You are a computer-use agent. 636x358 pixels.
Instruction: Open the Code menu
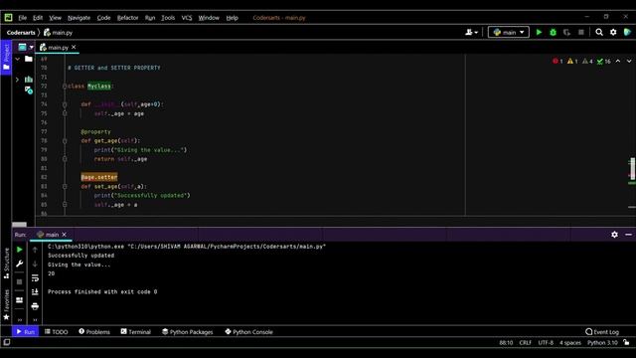pos(103,18)
